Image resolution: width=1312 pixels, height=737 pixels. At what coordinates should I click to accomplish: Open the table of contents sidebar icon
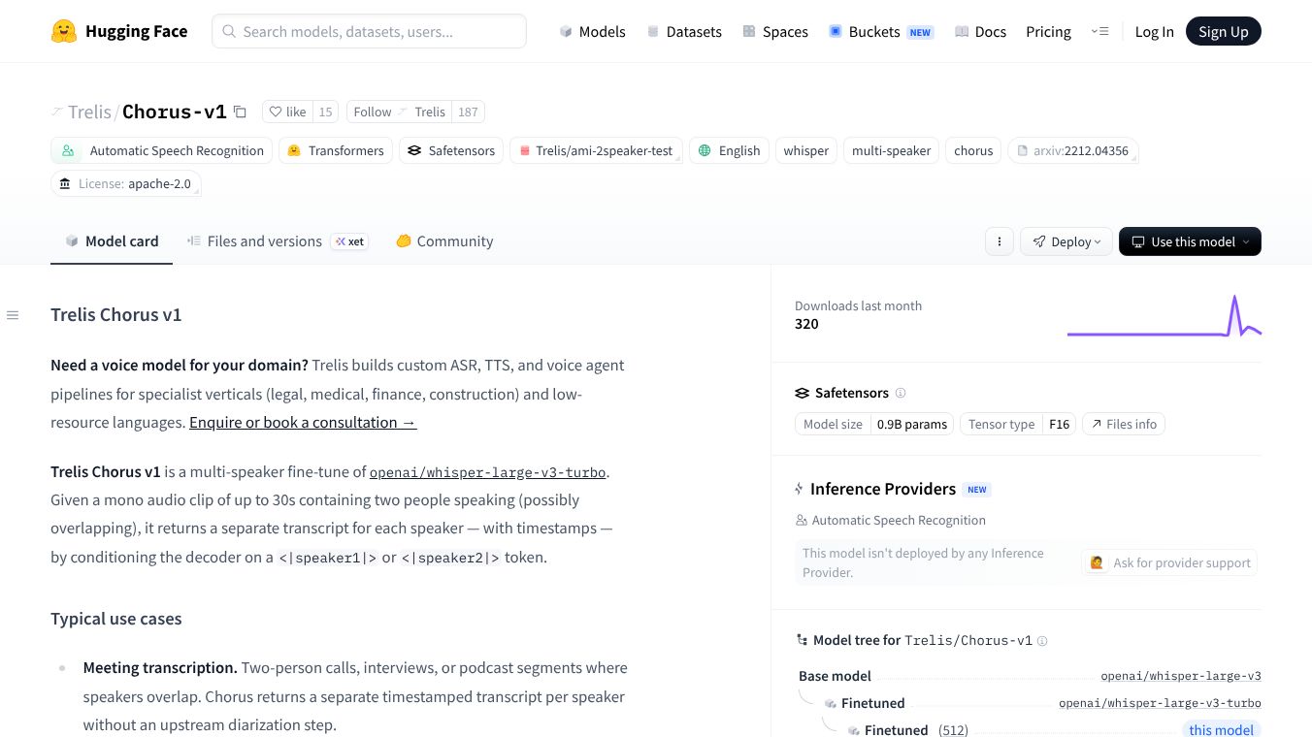tap(13, 315)
